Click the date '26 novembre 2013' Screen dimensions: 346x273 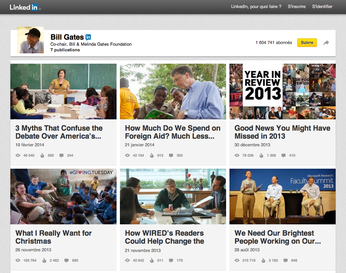[33, 250]
